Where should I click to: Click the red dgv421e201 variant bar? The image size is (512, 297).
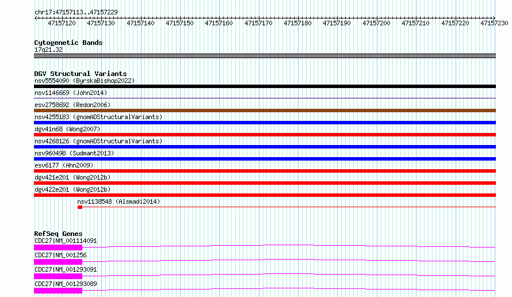pos(265,183)
